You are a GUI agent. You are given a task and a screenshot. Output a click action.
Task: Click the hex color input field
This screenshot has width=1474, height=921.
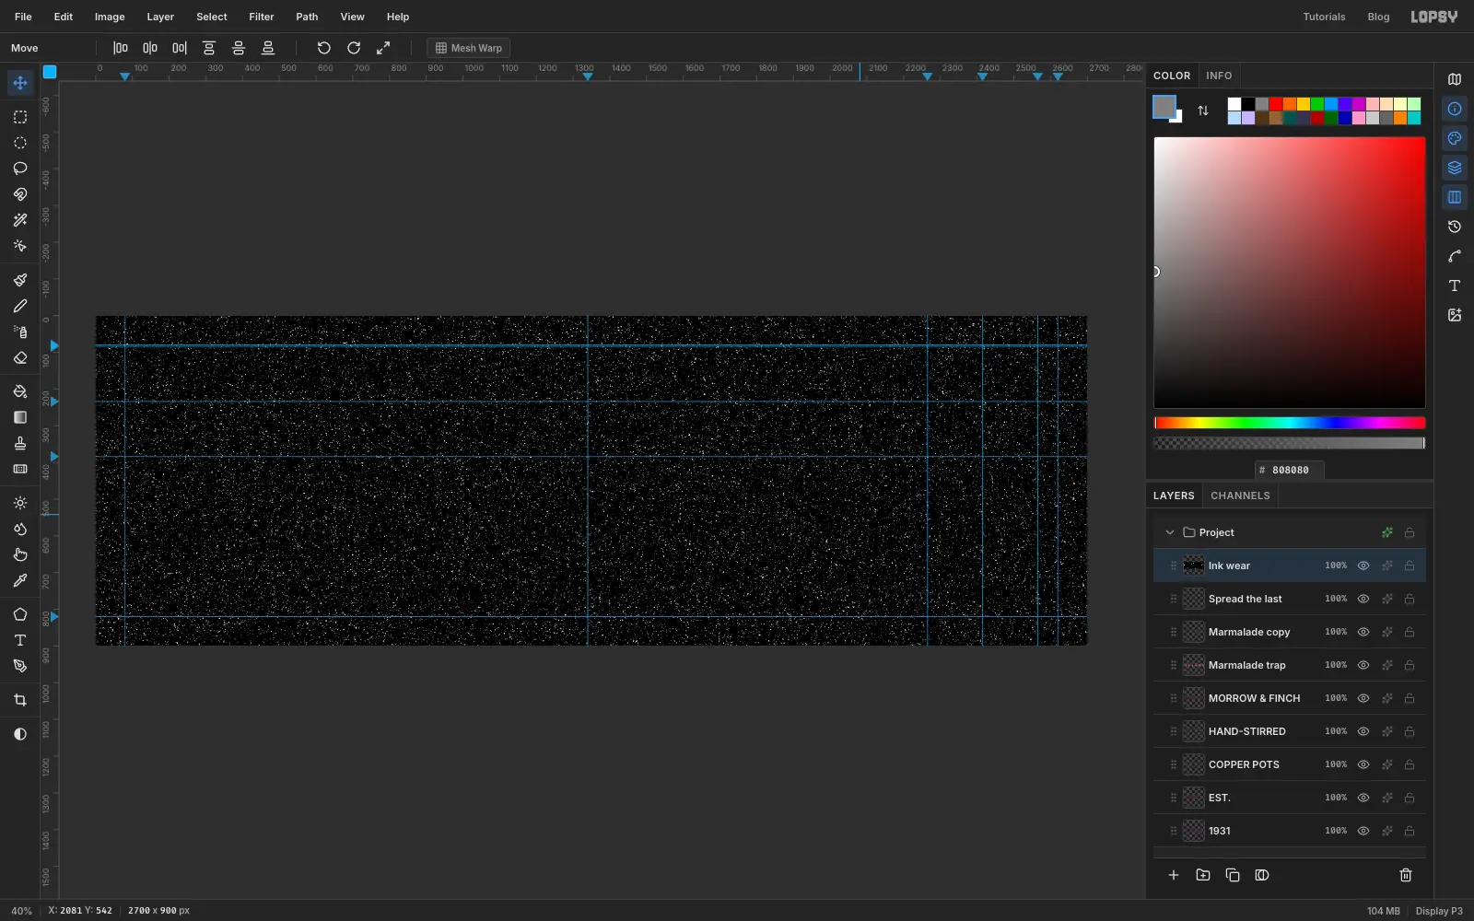click(x=1290, y=470)
